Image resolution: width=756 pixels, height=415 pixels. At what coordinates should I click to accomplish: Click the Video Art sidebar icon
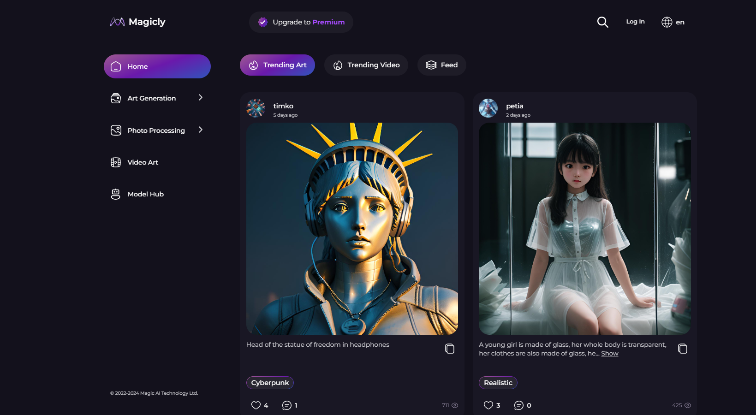pos(116,162)
